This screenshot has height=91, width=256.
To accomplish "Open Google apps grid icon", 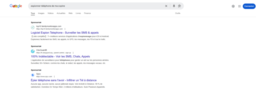I will (239, 6).
